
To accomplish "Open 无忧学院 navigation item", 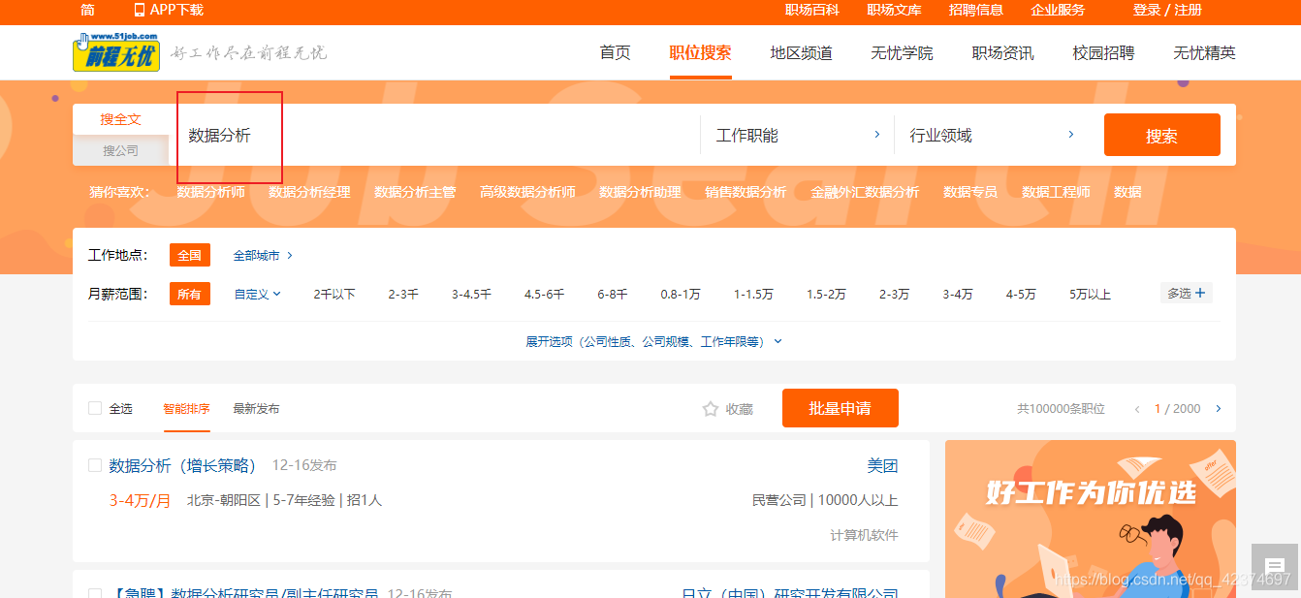I will click(902, 53).
